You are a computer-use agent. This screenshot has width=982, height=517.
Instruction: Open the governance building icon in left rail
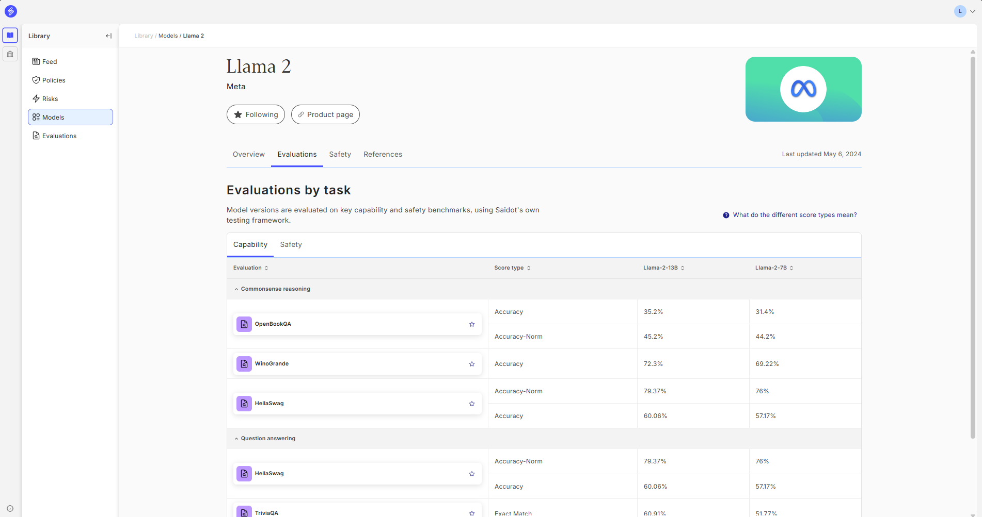point(10,54)
